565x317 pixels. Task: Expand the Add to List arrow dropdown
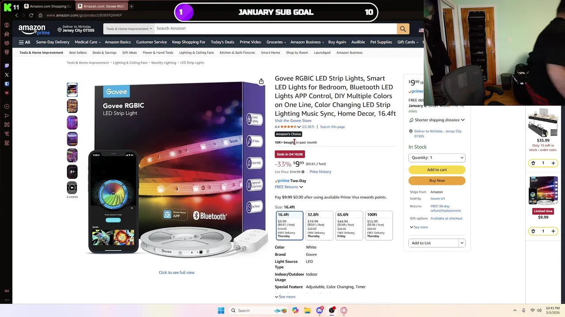(x=462, y=243)
